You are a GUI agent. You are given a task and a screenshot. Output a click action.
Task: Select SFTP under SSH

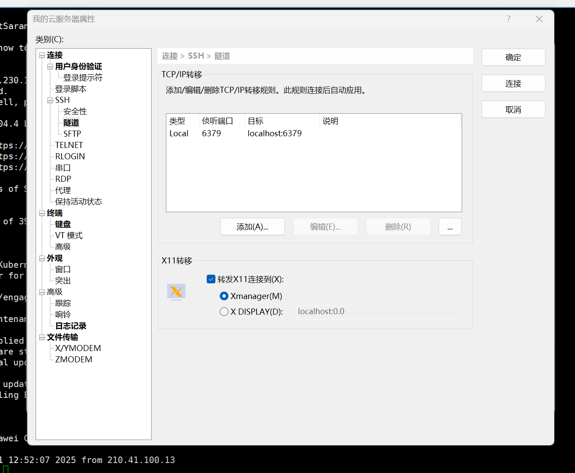[72, 134]
